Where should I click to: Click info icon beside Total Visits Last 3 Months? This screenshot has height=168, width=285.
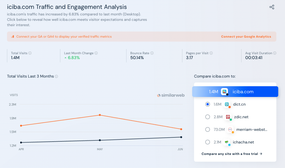[56, 76]
